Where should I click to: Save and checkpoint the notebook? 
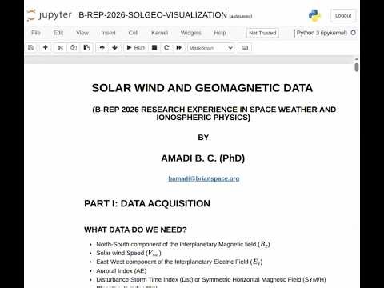pos(31,48)
